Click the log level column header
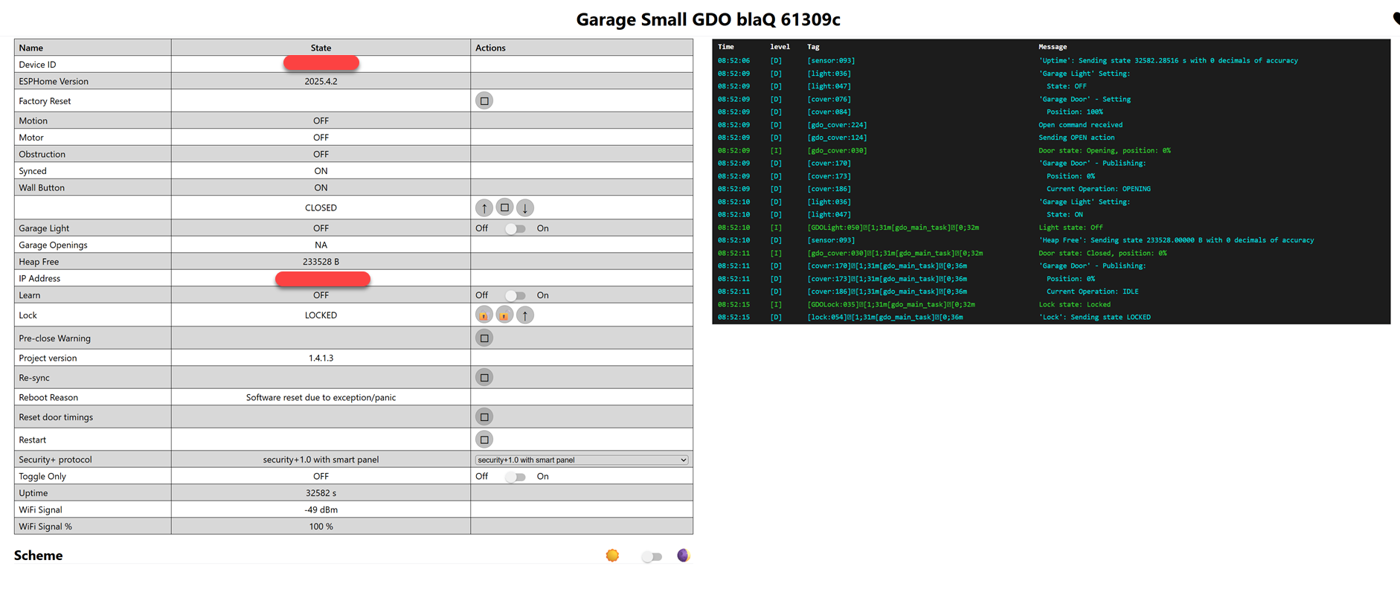Image resolution: width=1400 pixels, height=592 pixels. click(x=780, y=47)
